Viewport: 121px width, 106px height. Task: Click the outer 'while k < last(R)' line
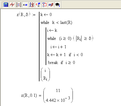pos(56,22)
